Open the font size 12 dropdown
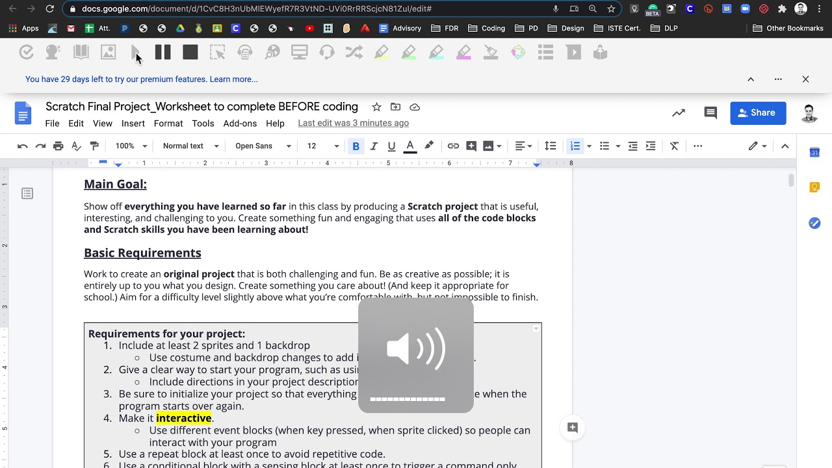 [x=323, y=146]
